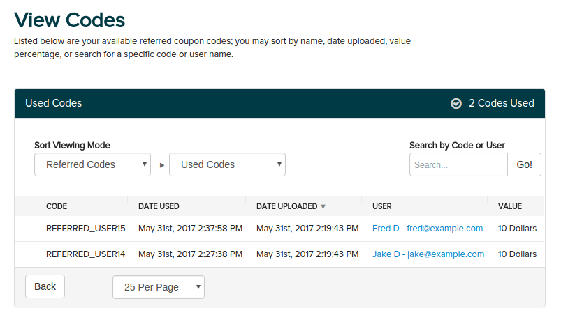Viewport: 561px width, 324px height.
Task: Click the 2:27:38 PM date used cell
Action: pos(190,254)
